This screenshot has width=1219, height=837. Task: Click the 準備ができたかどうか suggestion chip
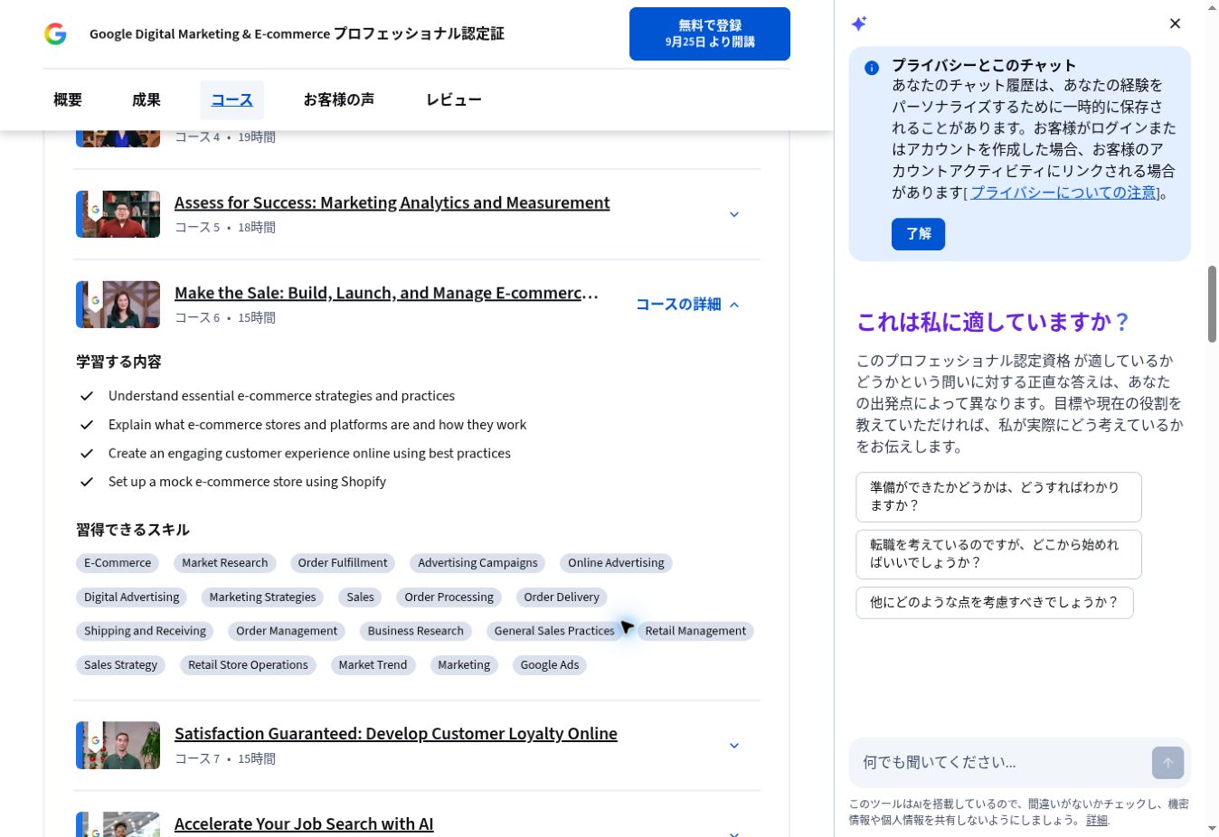click(x=998, y=497)
